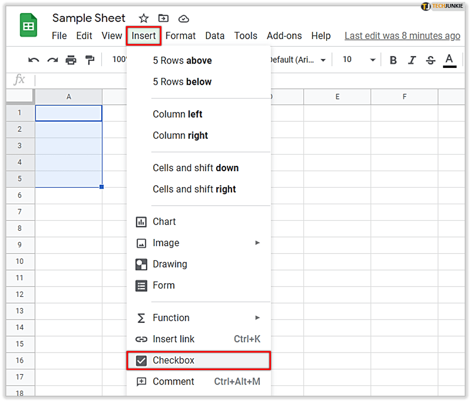Open the text color picker

(x=449, y=60)
